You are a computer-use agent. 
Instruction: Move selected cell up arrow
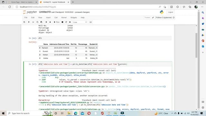tap(46, 22)
